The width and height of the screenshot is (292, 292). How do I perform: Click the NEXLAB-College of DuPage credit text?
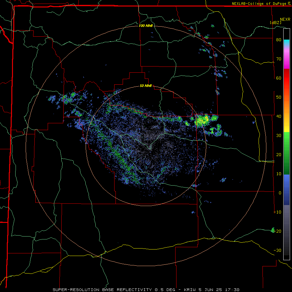[x=259, y=4]
